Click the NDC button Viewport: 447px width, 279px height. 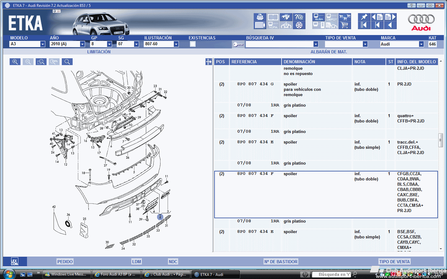173,262
